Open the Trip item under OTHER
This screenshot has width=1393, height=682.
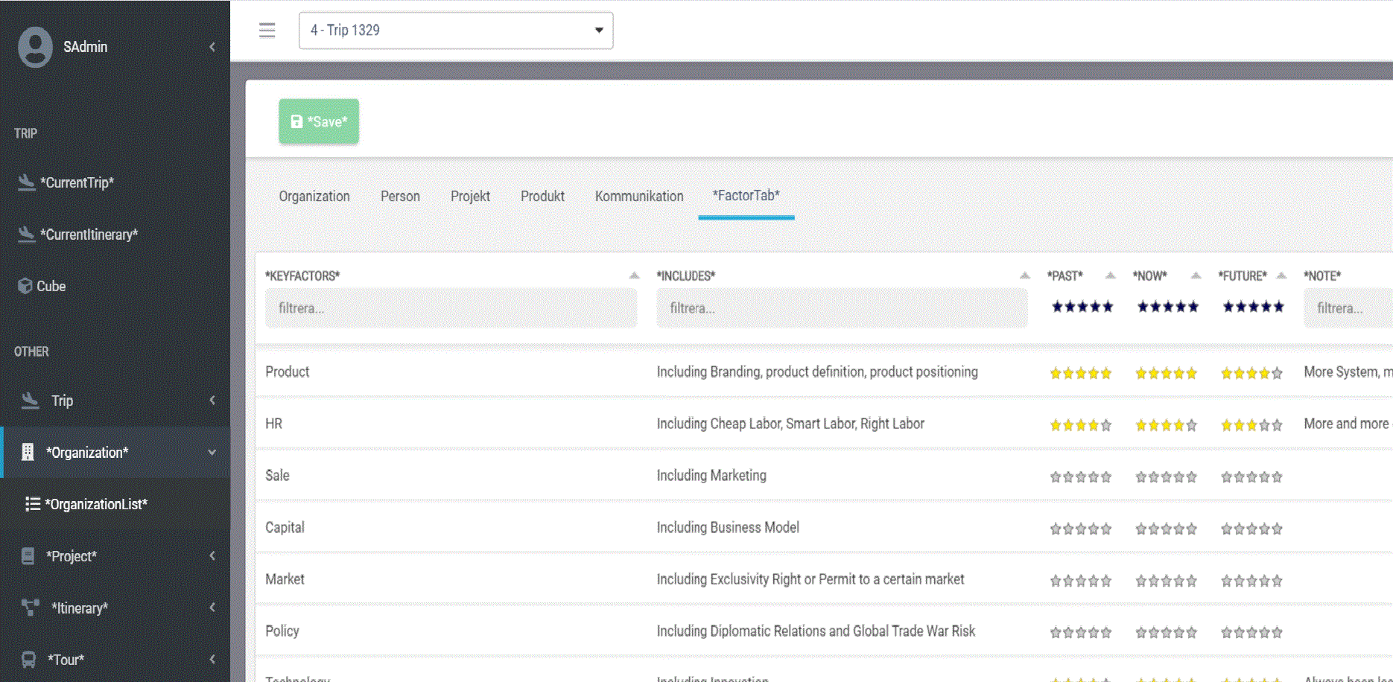pyautogui.click(x=62, y=401)
